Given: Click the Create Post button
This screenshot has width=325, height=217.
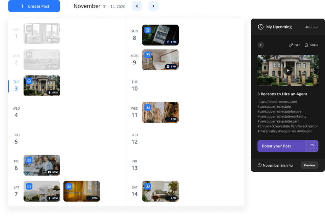Looking at the screenshot, I should pos(34,6).
